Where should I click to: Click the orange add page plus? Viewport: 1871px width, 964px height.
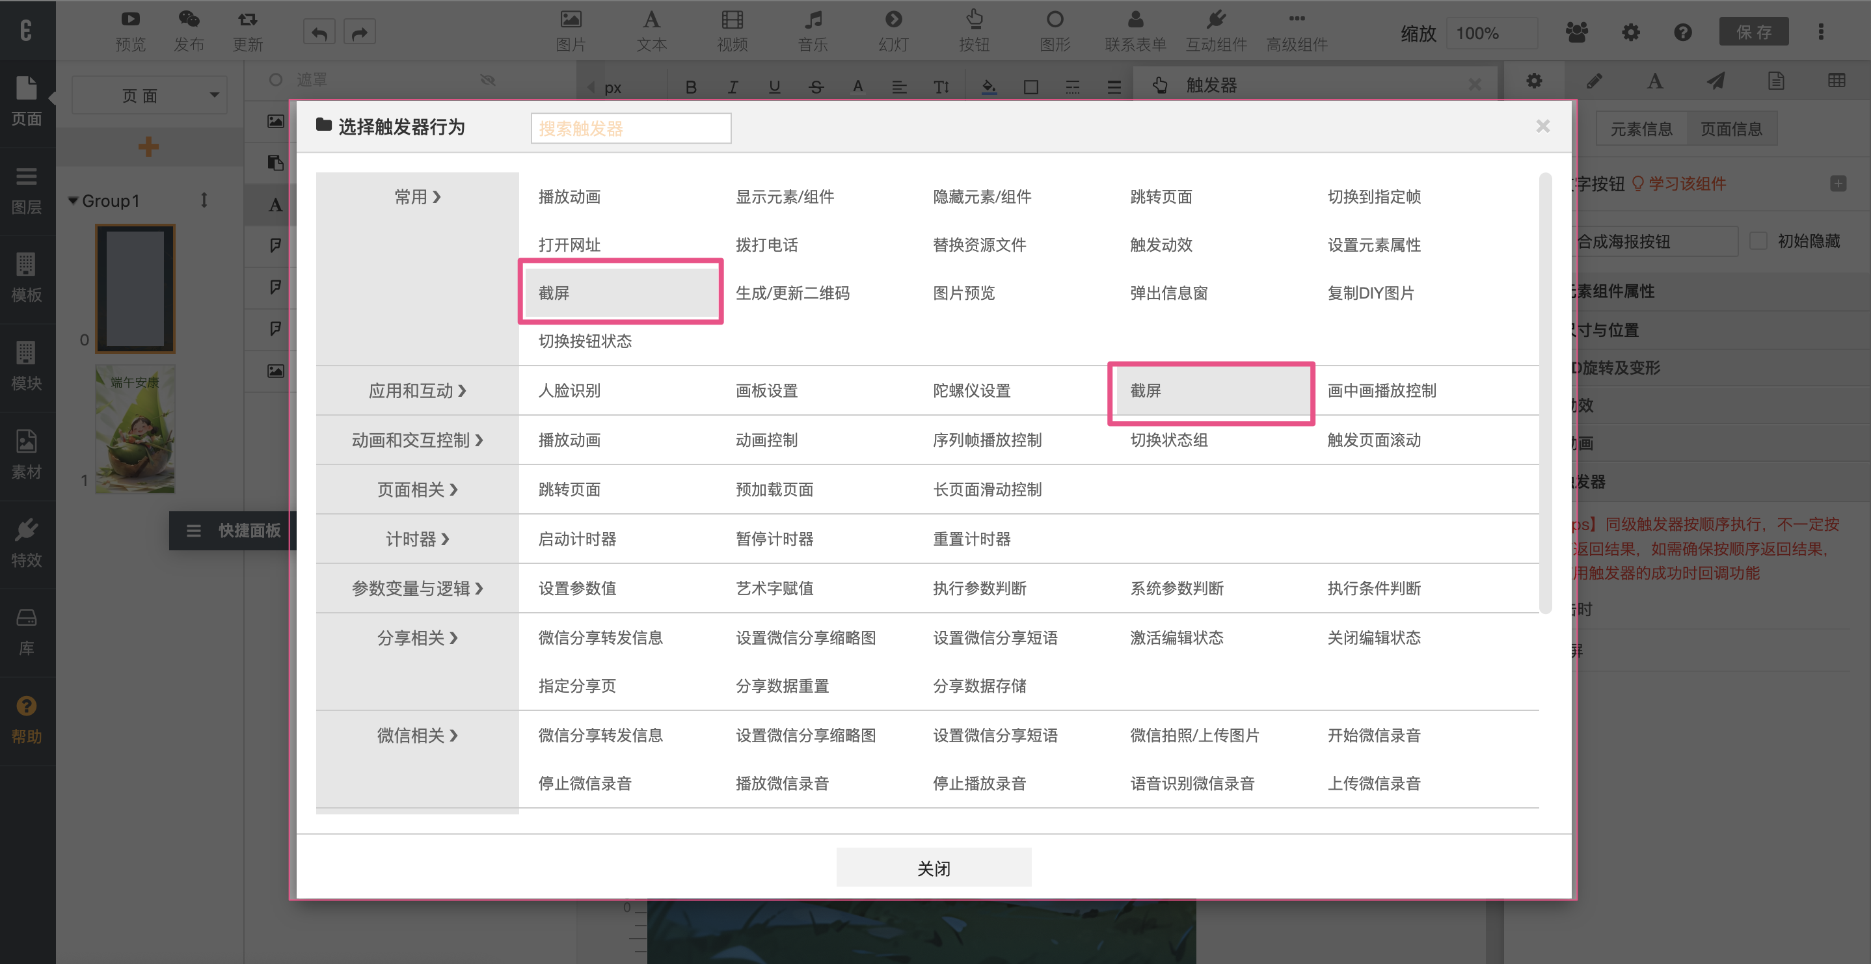(148, 147)
